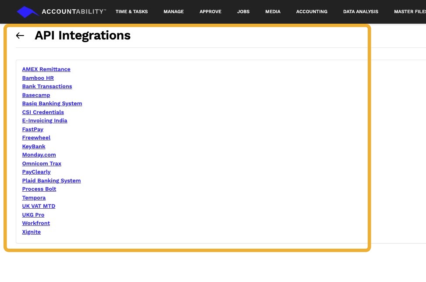426x282 pixels.
Task: Open the AMEX Remittance integration
Action: click(46, 69)
